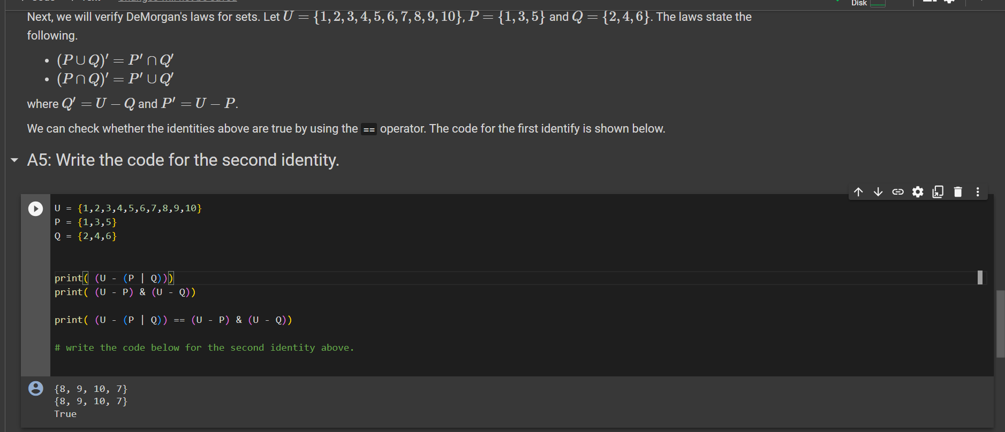Click the vertical scrollbar on the right
Viewport: 1005px width, 432px height.
(x=1000, y=321)
